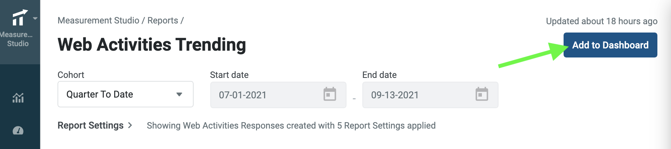Click the Updated about 18 hours ago text
Viewport: 671px width, 149px height.
click(601, 21)
